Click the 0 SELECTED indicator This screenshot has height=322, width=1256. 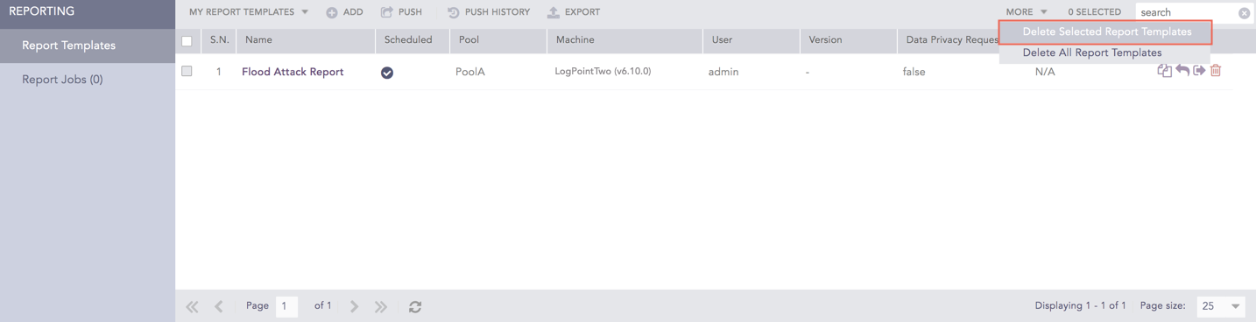(1094, 12)
